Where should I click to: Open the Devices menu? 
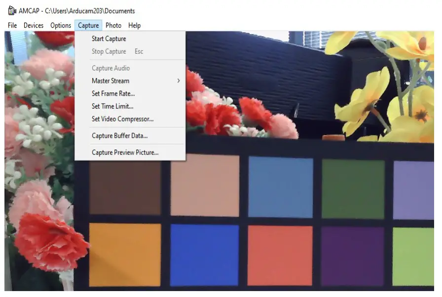pos(34,25)
